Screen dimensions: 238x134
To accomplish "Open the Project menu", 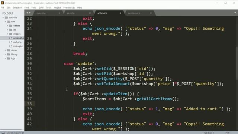I will click(x=57, y=7).
